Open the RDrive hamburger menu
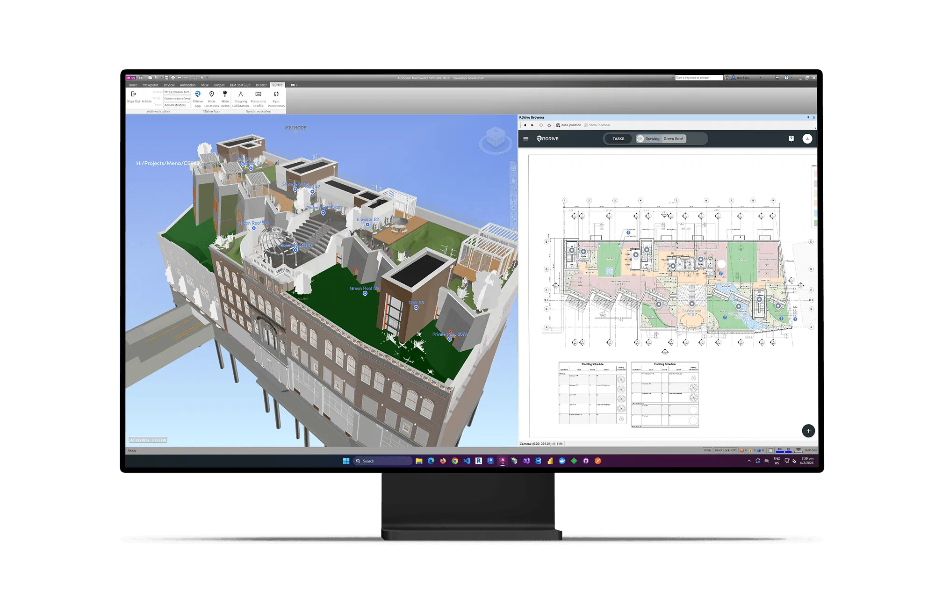This screenshot has width=935, height=608. point(525,138)
